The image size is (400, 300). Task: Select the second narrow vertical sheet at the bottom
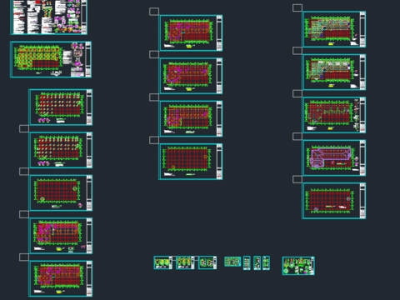(x=257, y=262)
